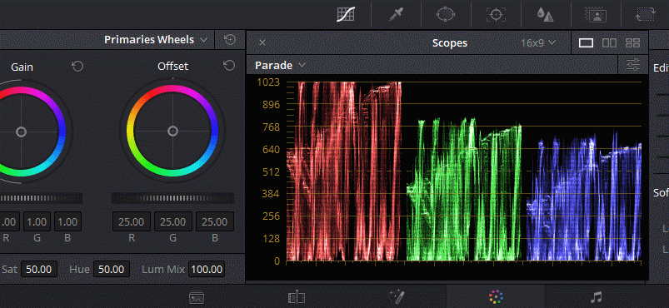This screenshot has height=308, width=669.
Task: Click the 1023 scale label
Action: click(268, 82)
